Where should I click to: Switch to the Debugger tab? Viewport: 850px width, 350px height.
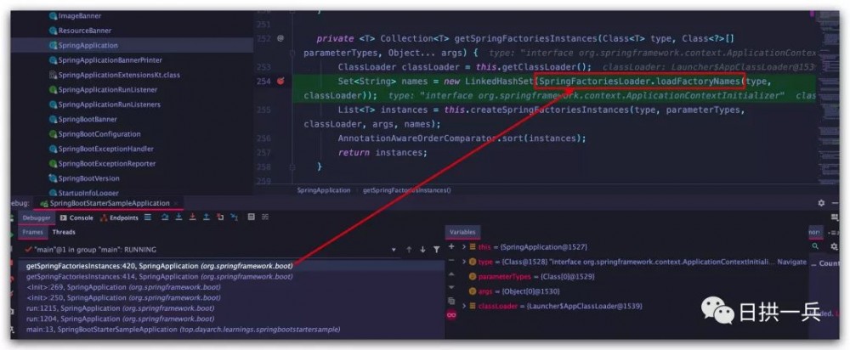pyautogui.click(x=37, y=217)
